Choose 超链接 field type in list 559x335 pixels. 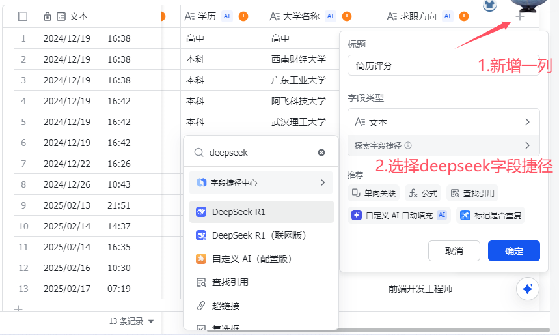point(262,306)
